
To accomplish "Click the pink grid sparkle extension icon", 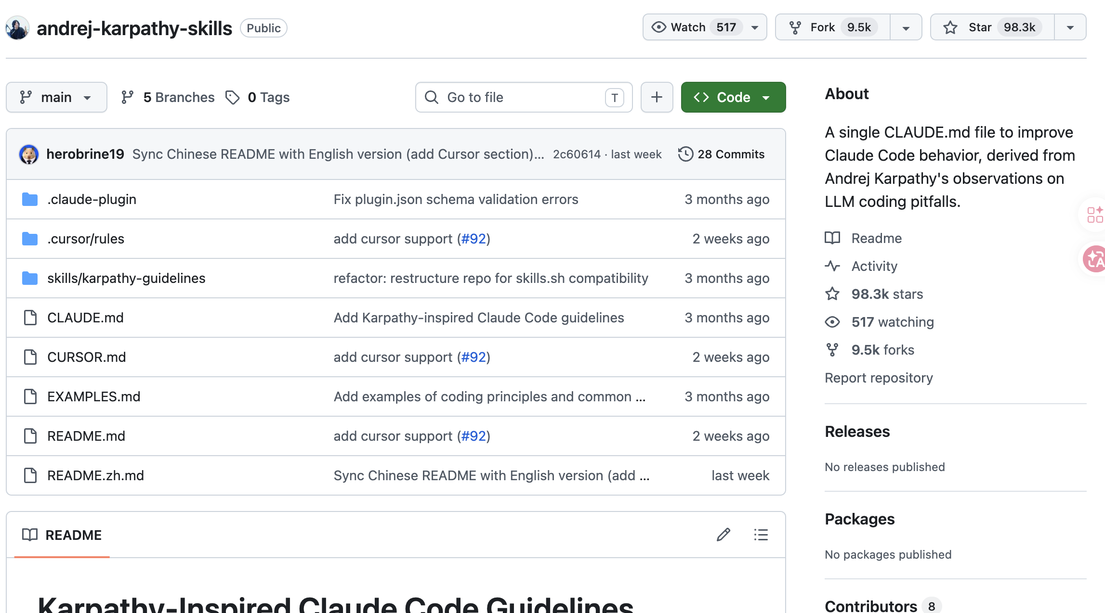I will 1094,215.
